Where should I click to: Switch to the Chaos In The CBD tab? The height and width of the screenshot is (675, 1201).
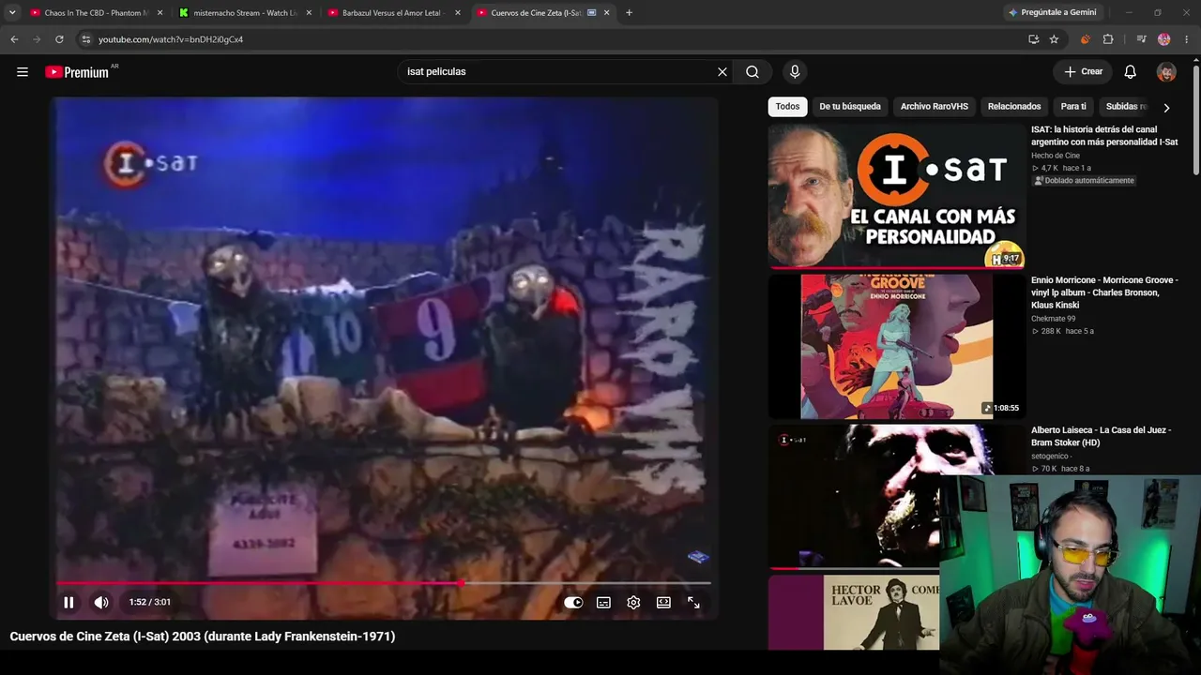click(97, 13)
